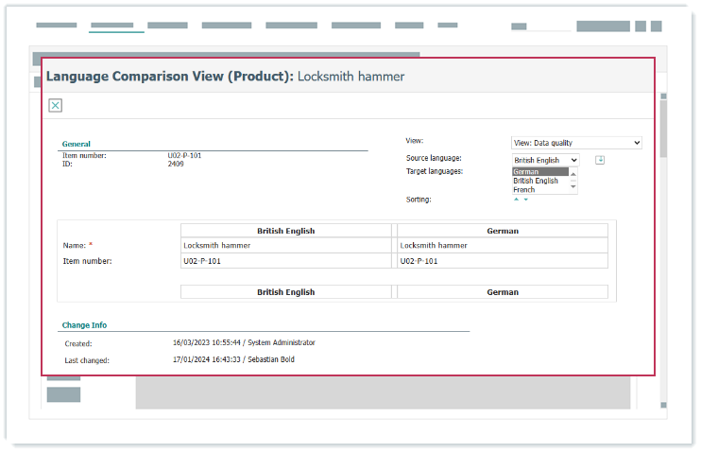Click the dialog's vertical scrollbar on the right

point(662,128)
